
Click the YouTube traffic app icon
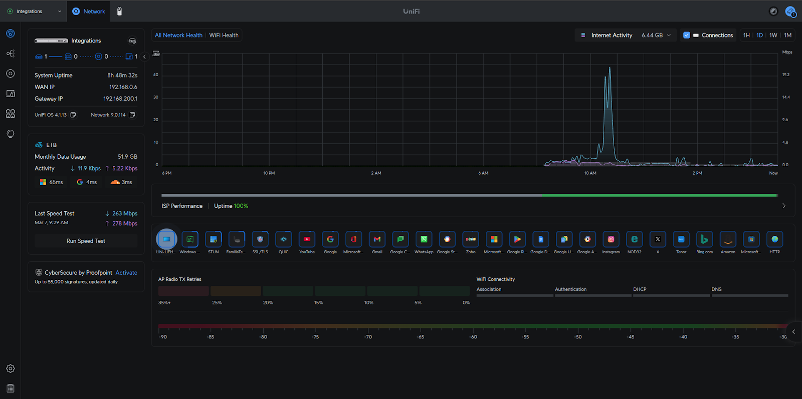[307, 240]
